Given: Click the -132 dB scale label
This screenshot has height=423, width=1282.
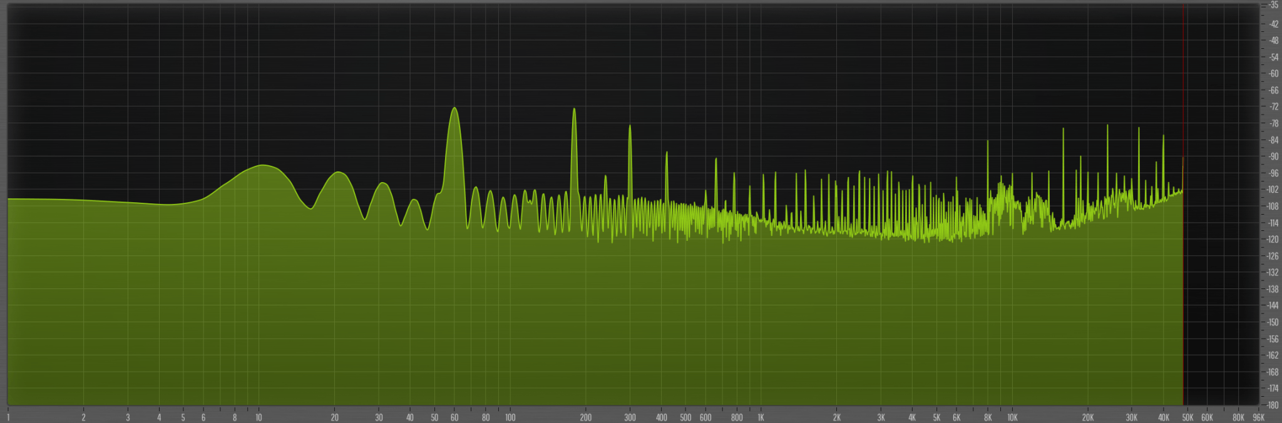Looking at the screenshot, I should pos(1273,272).
